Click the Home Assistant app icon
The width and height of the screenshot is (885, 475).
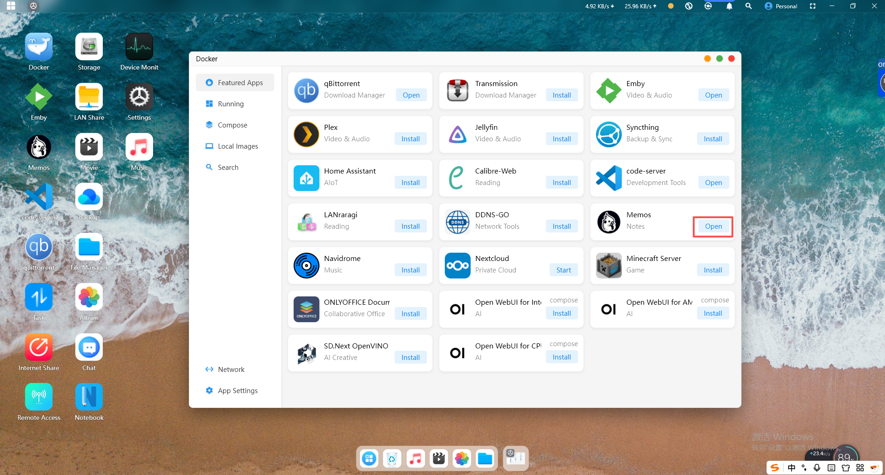(x=307, y=178)
